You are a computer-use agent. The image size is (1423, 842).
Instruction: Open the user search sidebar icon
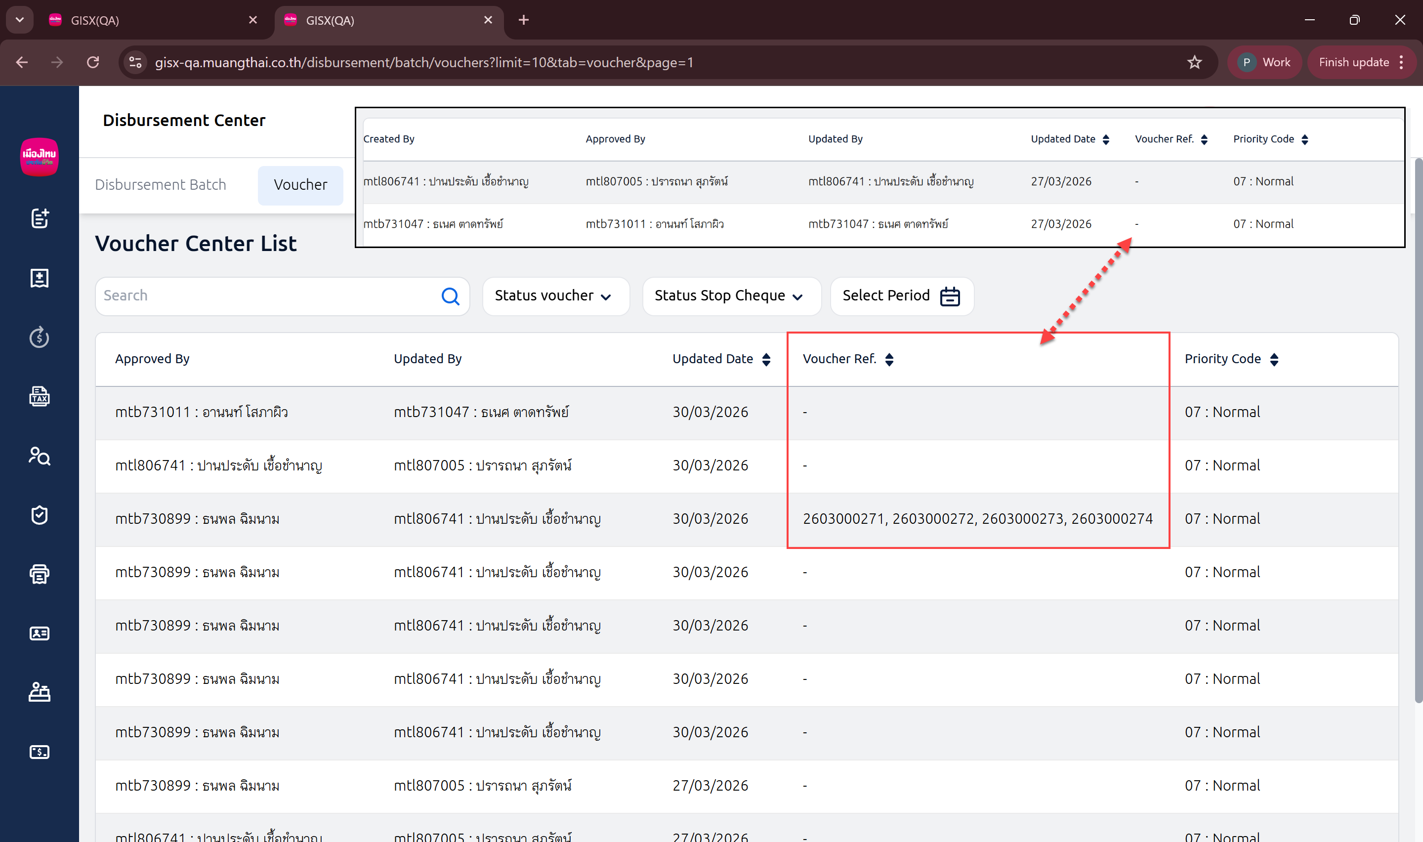39,456
